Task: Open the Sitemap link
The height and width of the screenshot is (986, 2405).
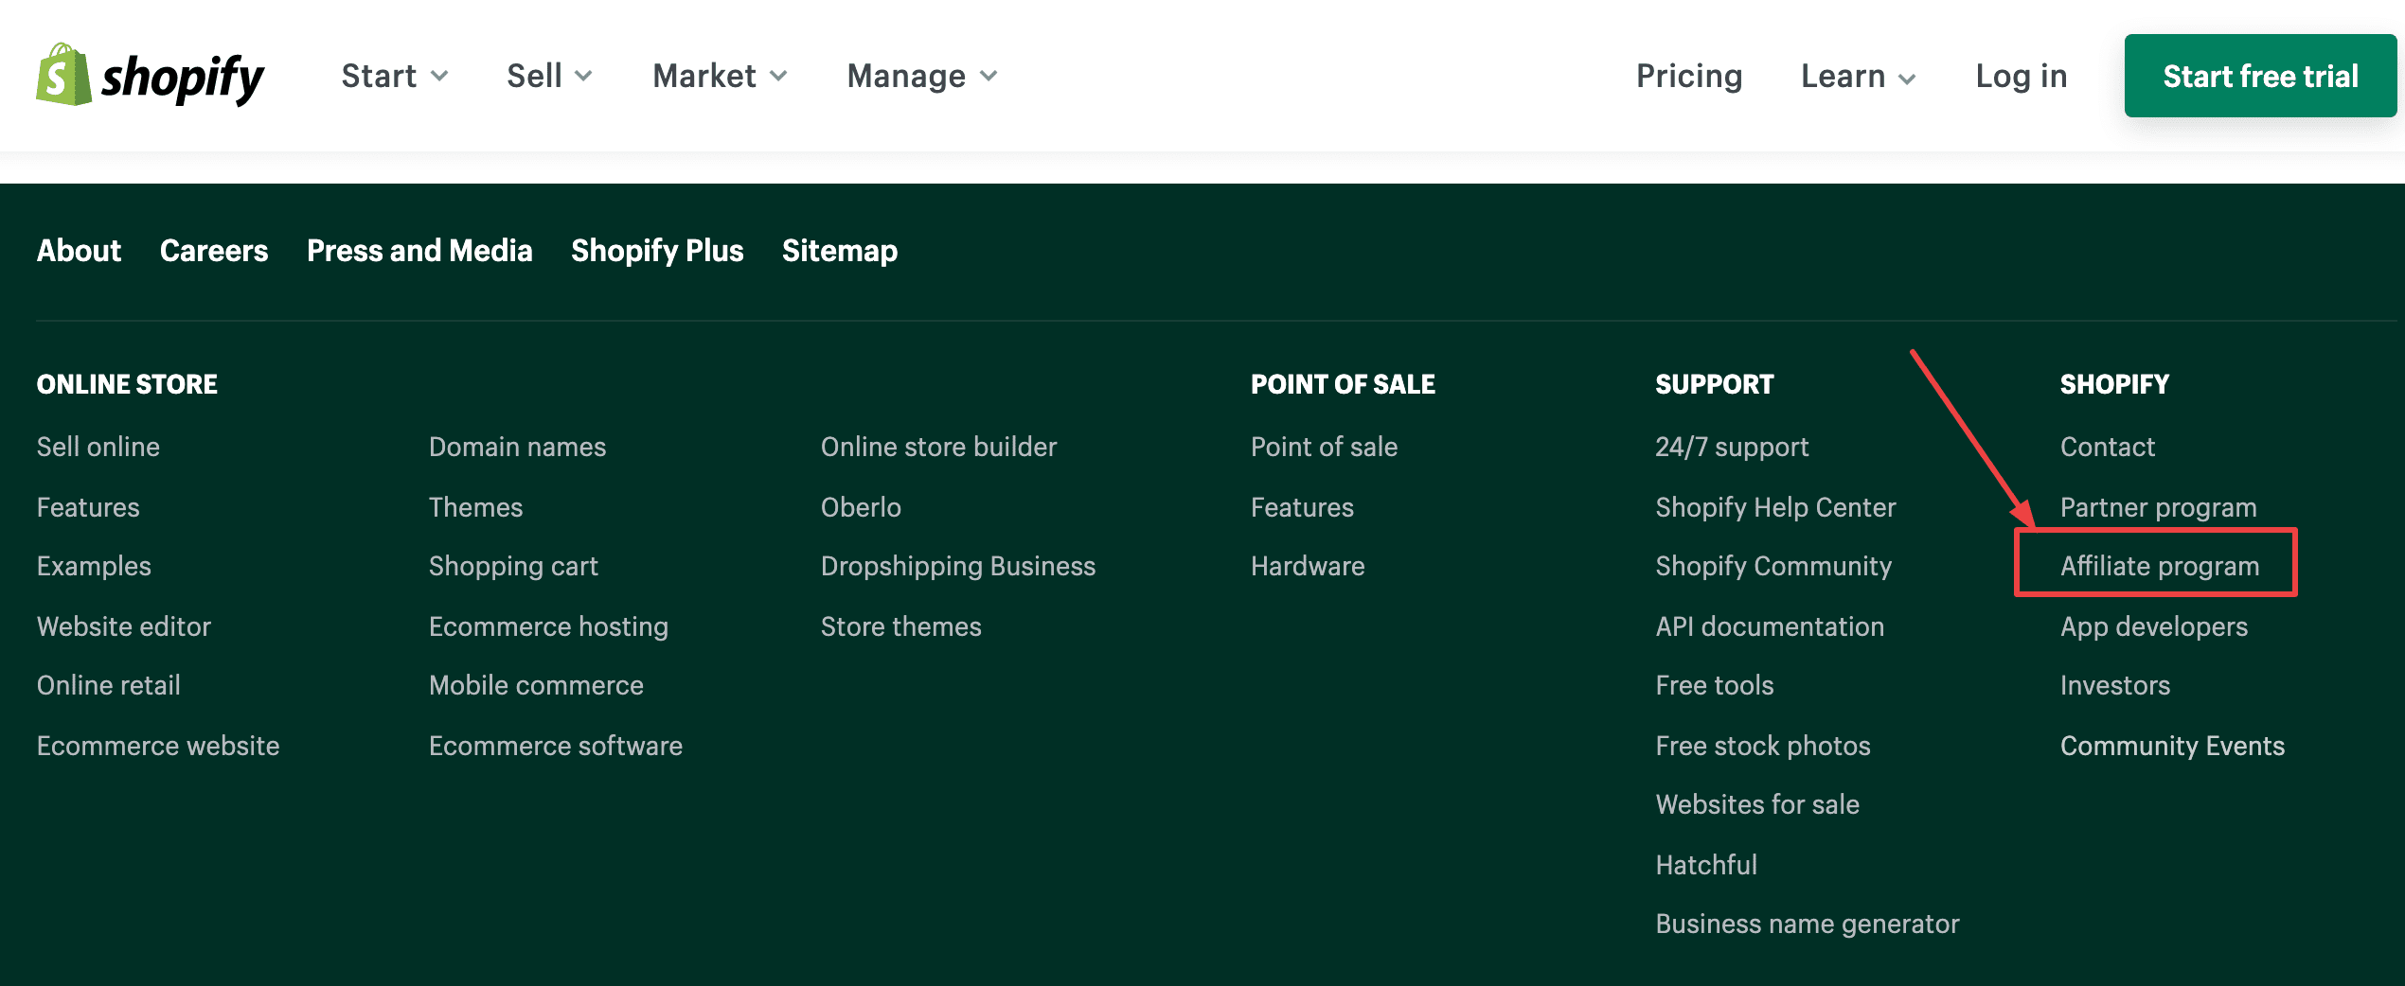Action: click(840, 251)
